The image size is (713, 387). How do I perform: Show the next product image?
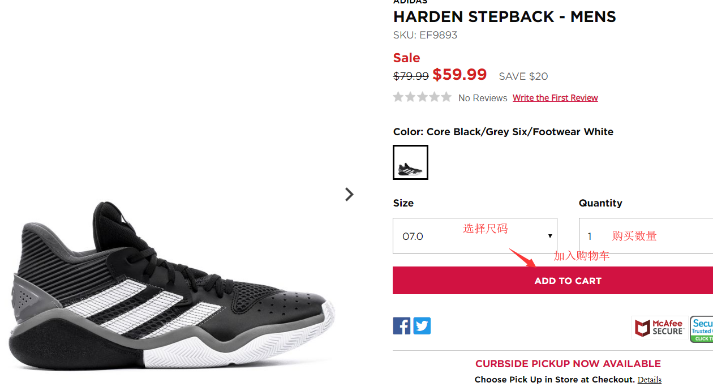click(x=349, y=195)
